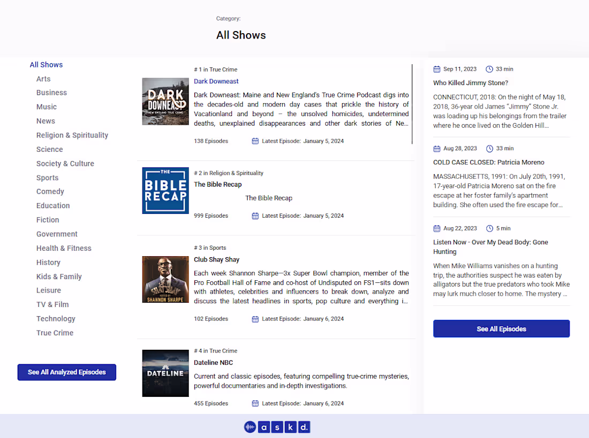Viewport: 589px width, 438px height.
Task: Click the calendar icon before Dark Downeast's latest episode date
Action: click(x=255, y=141)
